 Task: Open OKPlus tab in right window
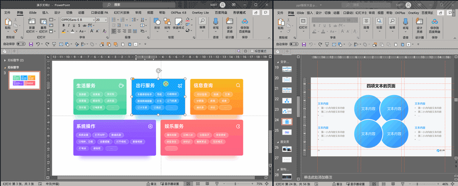coord(401,13)
